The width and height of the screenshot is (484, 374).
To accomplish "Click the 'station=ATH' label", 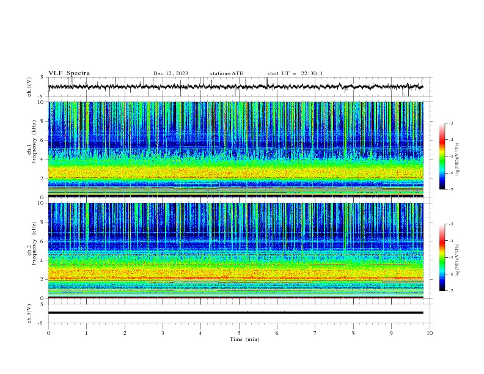I will 227,73.
